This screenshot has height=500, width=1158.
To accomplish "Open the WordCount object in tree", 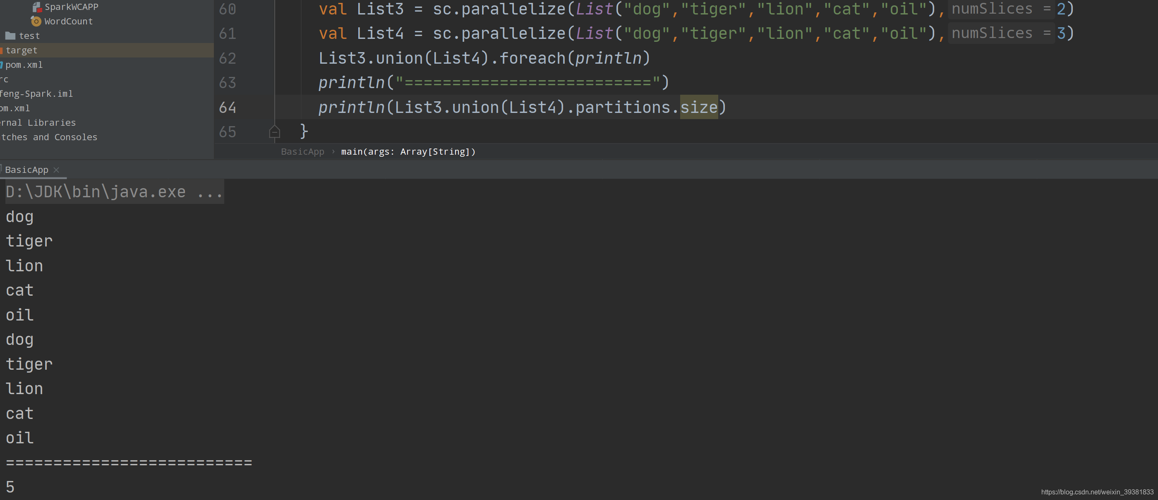I will point(68,21).
